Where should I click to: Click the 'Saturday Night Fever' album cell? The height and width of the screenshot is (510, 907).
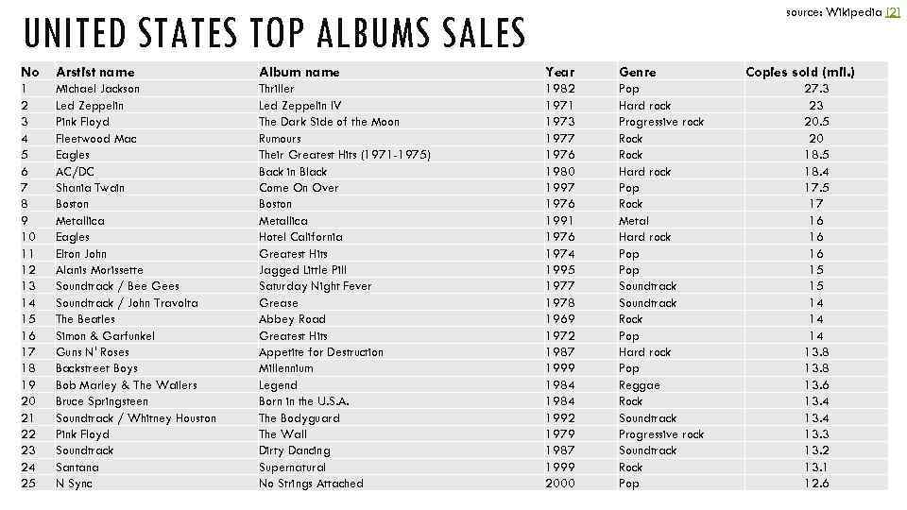(x=315, y=286)
